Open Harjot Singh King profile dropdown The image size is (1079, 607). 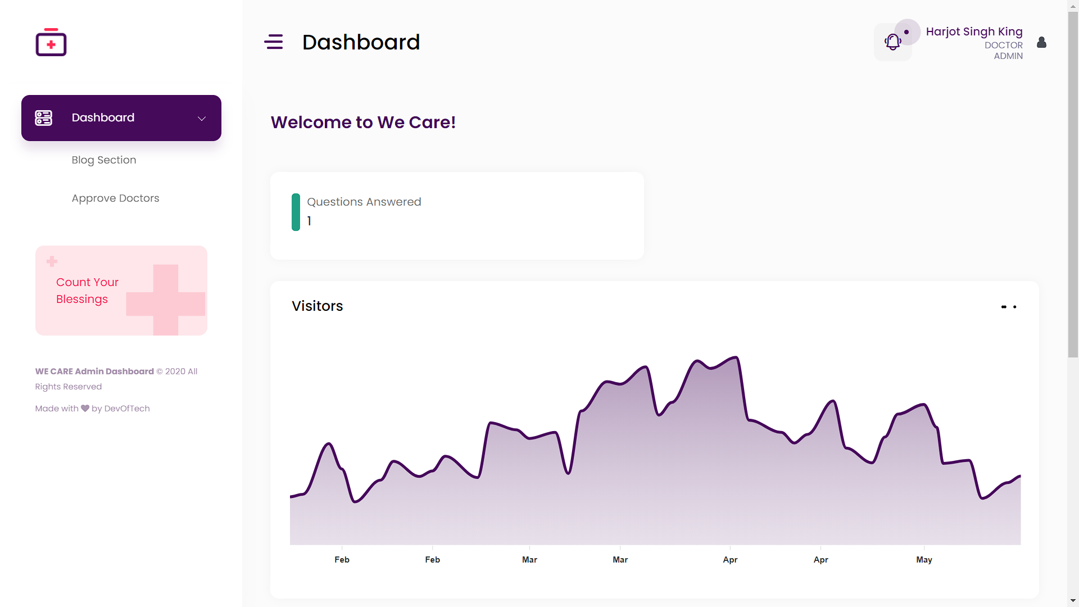974,32
